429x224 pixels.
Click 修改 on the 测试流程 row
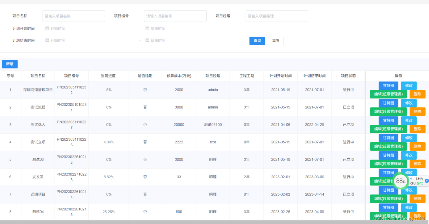click(409, 103)
